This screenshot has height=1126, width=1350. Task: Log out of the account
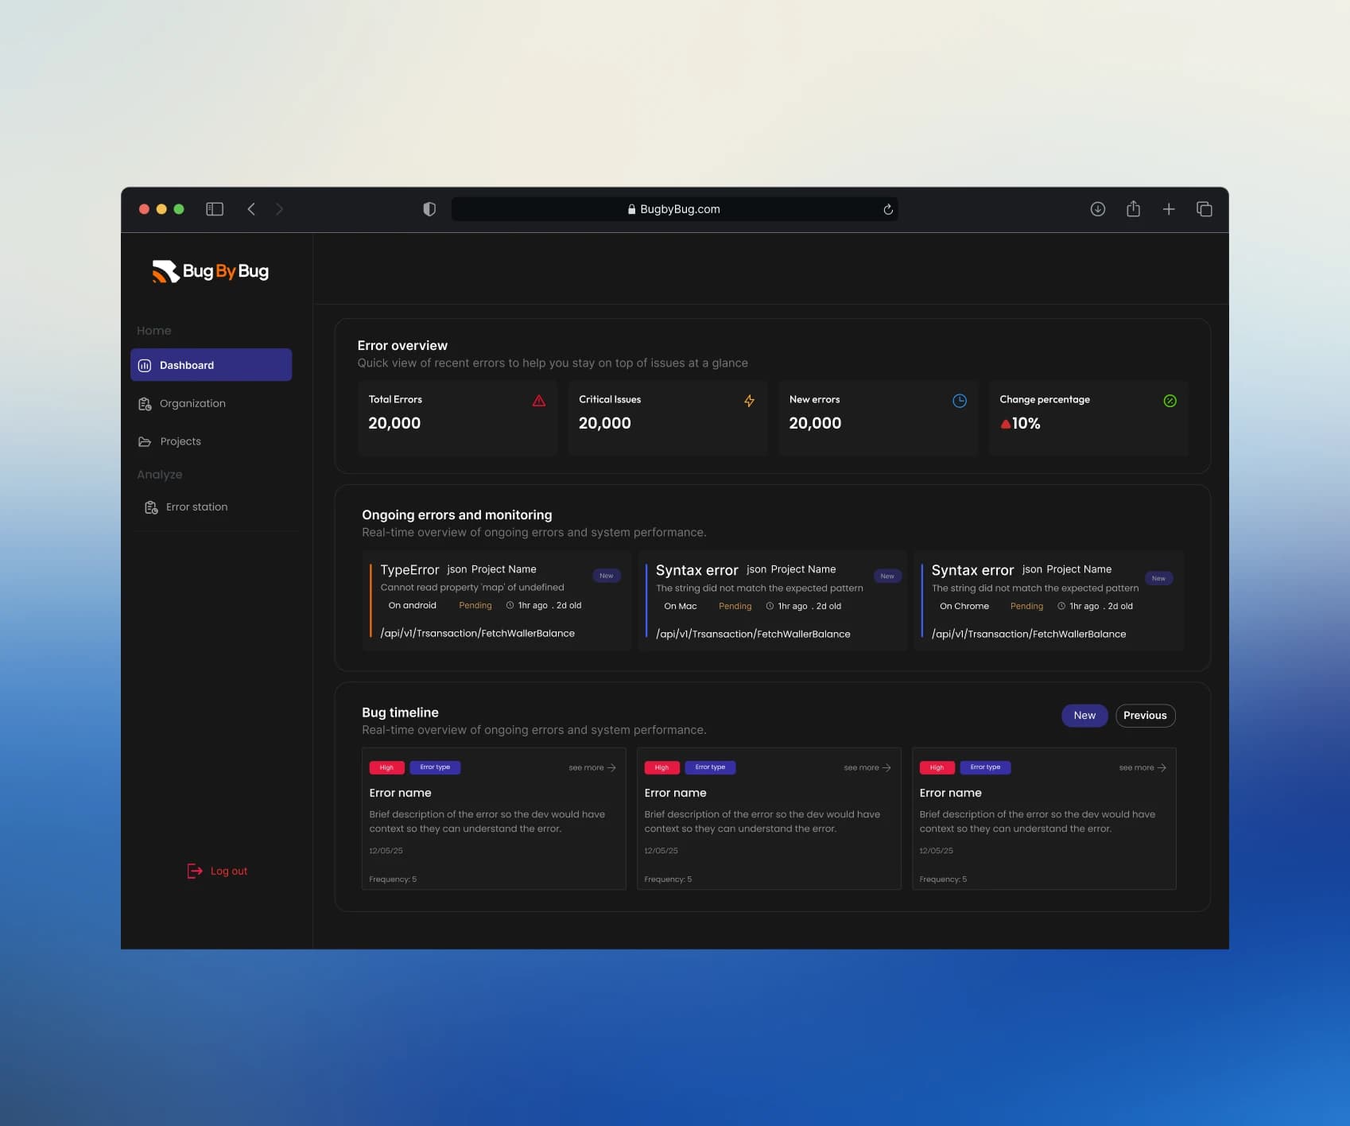coord(216,871)
